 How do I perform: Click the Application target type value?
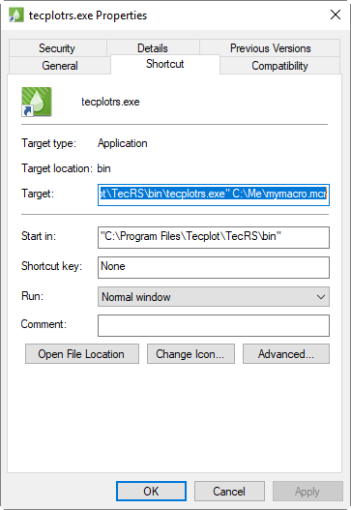click(x=123, y=143)
